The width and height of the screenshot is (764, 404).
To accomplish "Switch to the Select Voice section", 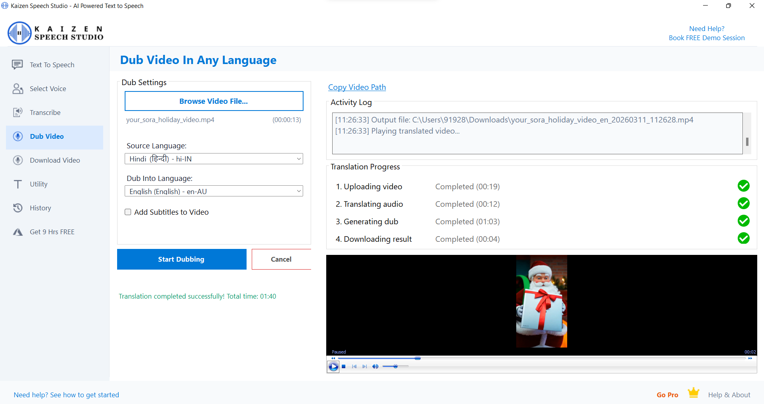I will [x=48, y=88].
